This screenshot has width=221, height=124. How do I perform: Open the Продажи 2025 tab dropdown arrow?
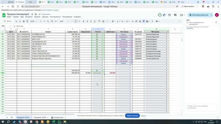31,117
